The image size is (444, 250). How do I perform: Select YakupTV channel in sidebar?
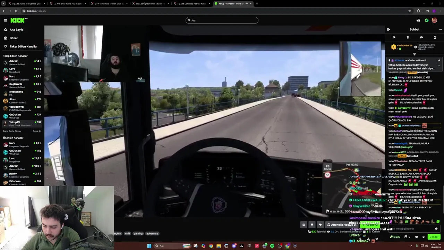point(22,124)
